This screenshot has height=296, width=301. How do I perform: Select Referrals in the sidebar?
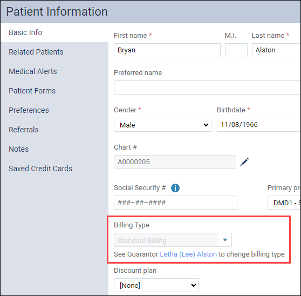coord(24,130)
